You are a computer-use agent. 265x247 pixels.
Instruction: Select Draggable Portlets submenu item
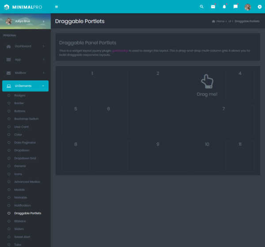click(27, 213)
